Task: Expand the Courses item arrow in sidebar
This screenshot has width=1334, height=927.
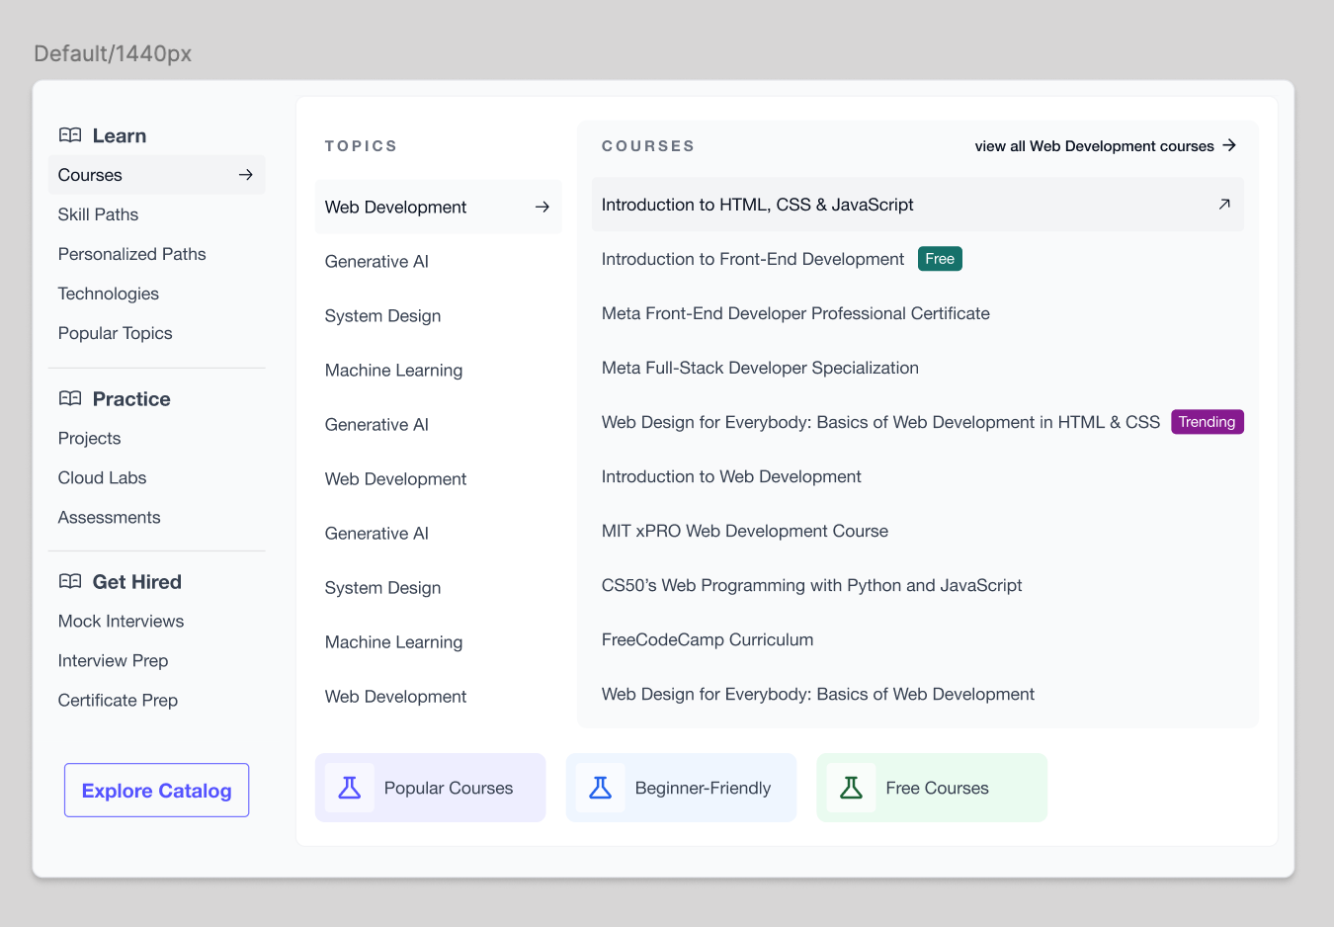Action: (246, 175)
